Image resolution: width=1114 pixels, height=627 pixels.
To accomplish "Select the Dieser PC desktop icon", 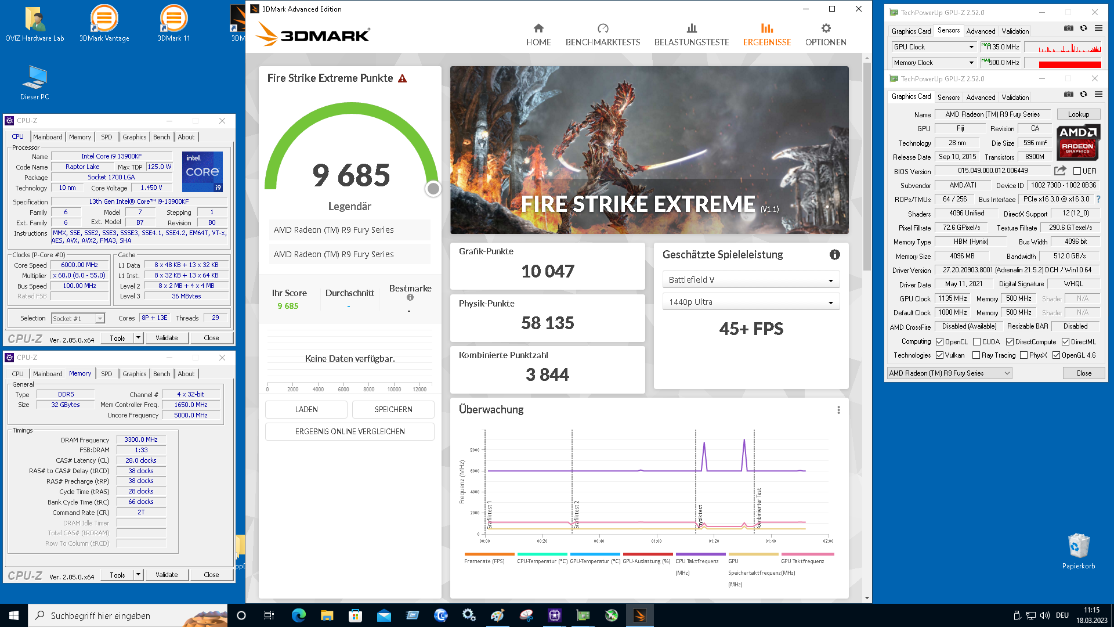I will (x=35, y=82).
